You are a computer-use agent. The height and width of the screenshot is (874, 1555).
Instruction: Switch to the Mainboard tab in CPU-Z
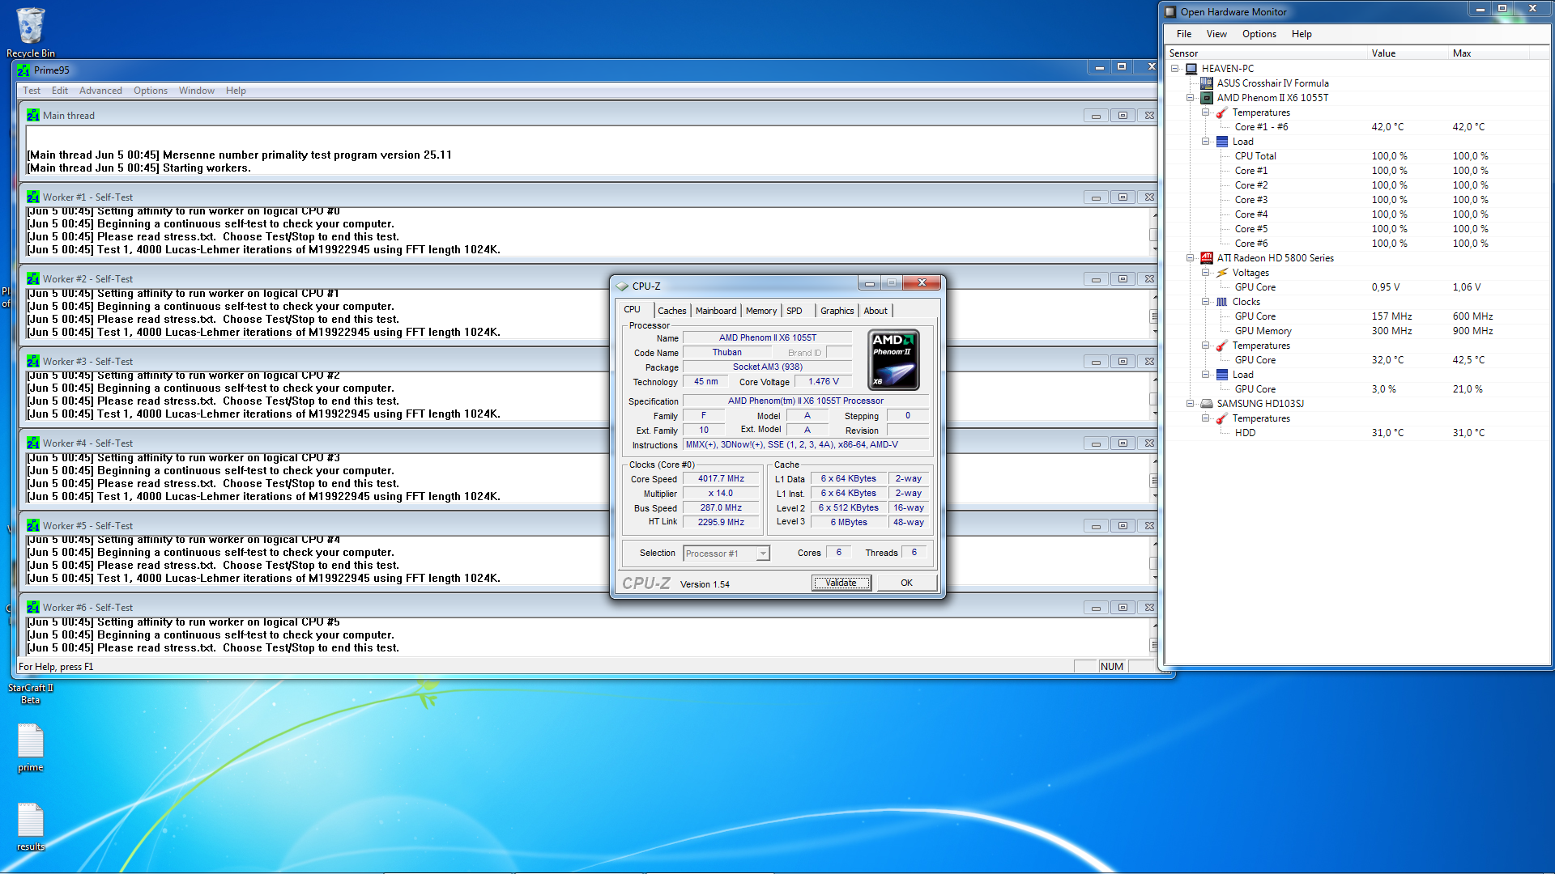[x=716, y=311]
